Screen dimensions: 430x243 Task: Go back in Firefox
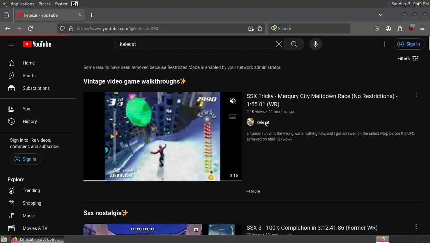pyautogui.click(x=8, y=28)
